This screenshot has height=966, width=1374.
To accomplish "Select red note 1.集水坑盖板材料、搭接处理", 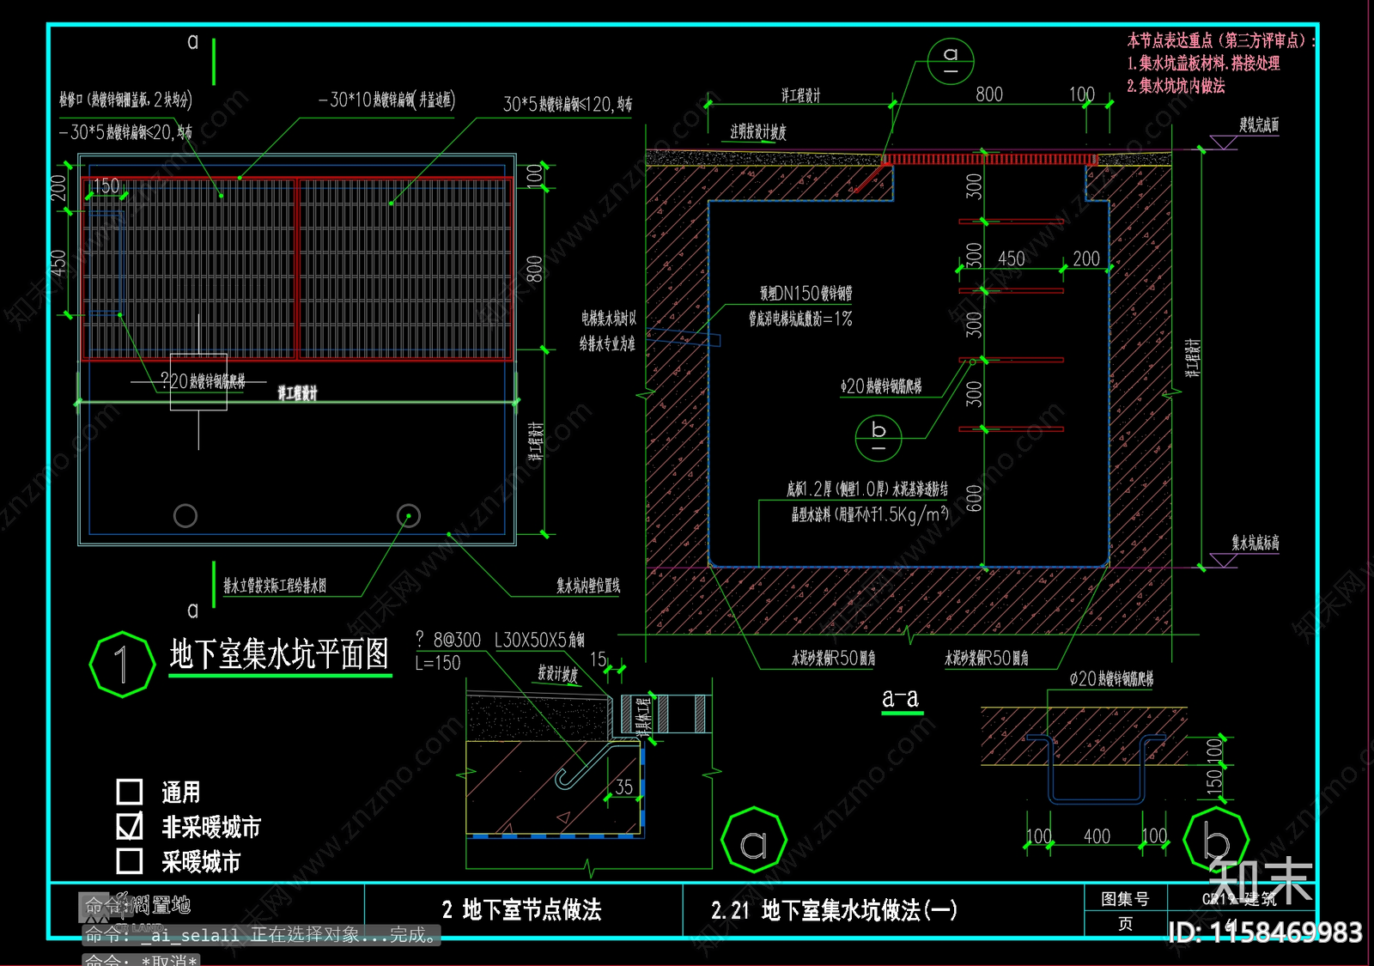I will click(1203, 64).
